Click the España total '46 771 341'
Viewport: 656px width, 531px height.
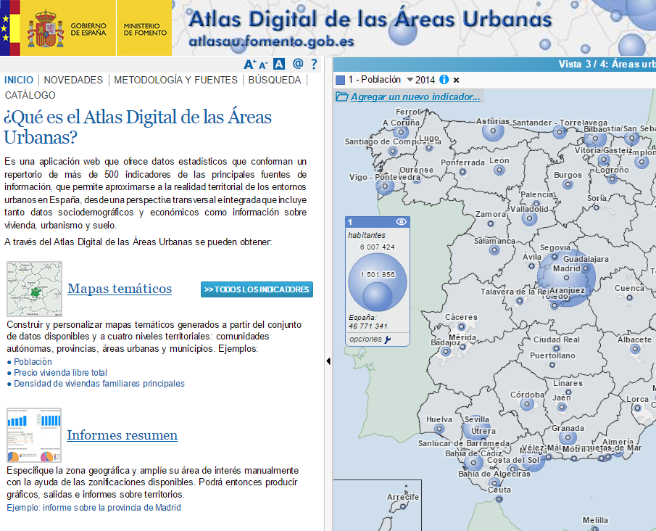[x=368, y=326]
